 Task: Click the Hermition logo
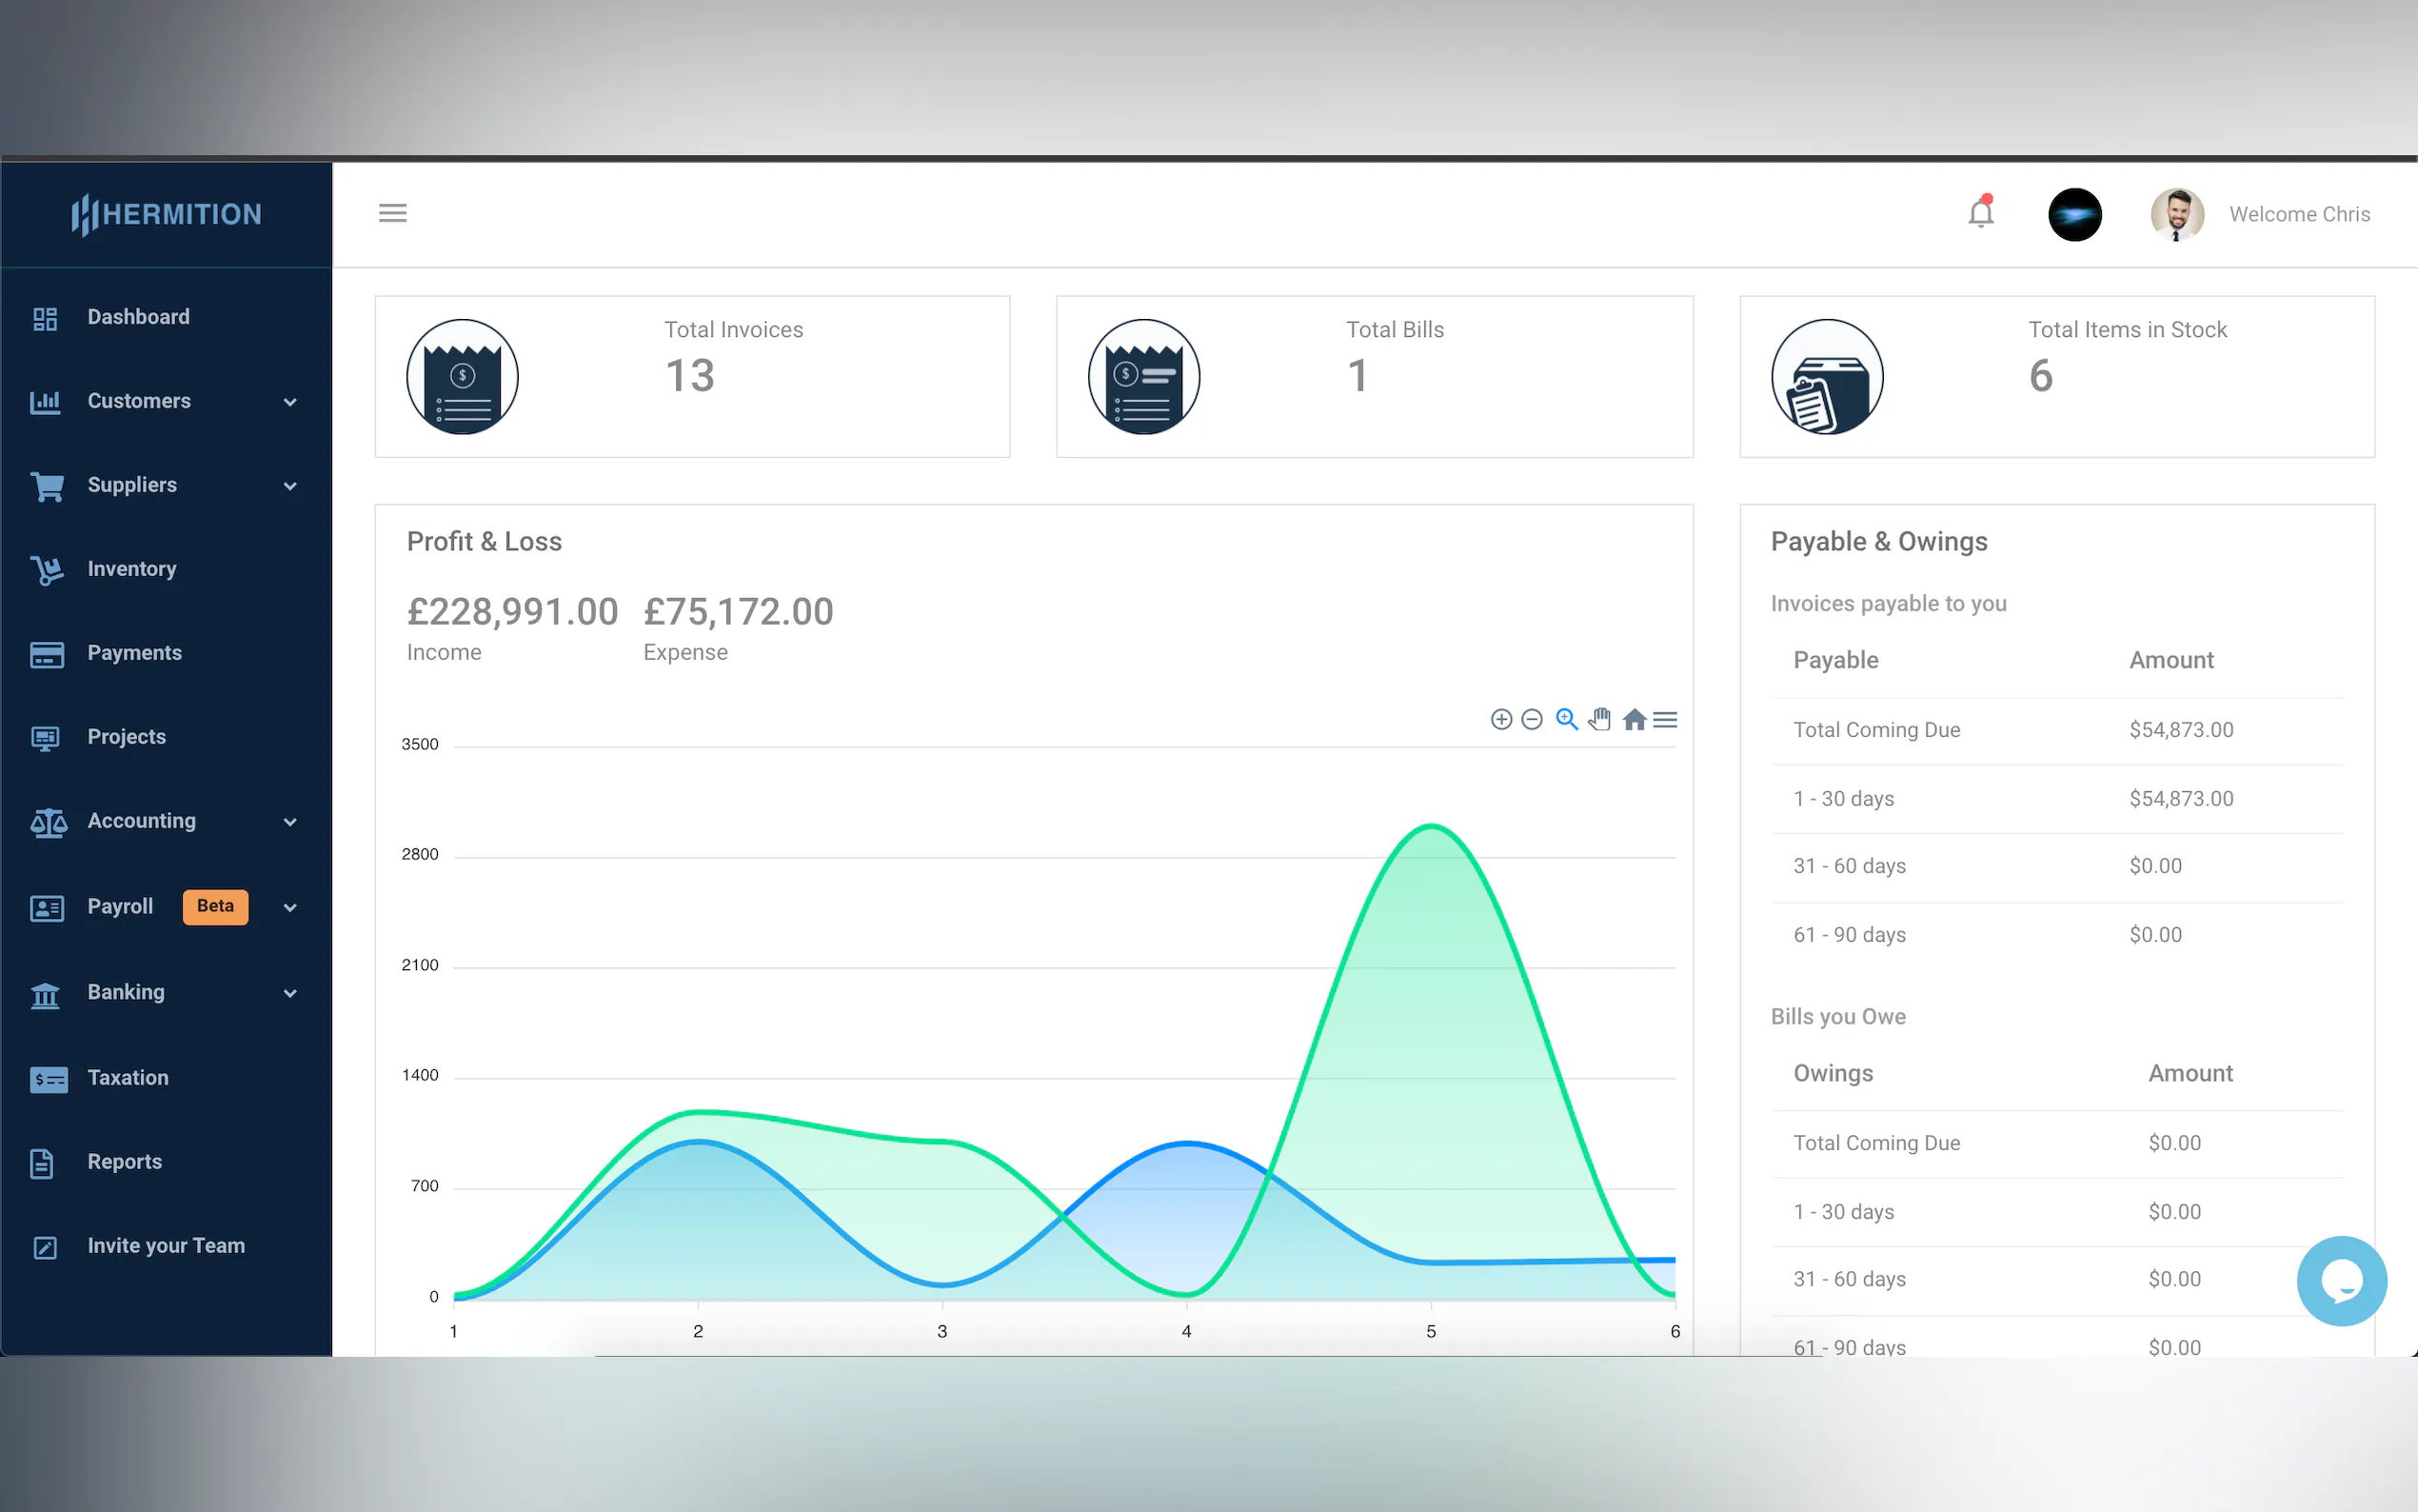click(166, 214)
